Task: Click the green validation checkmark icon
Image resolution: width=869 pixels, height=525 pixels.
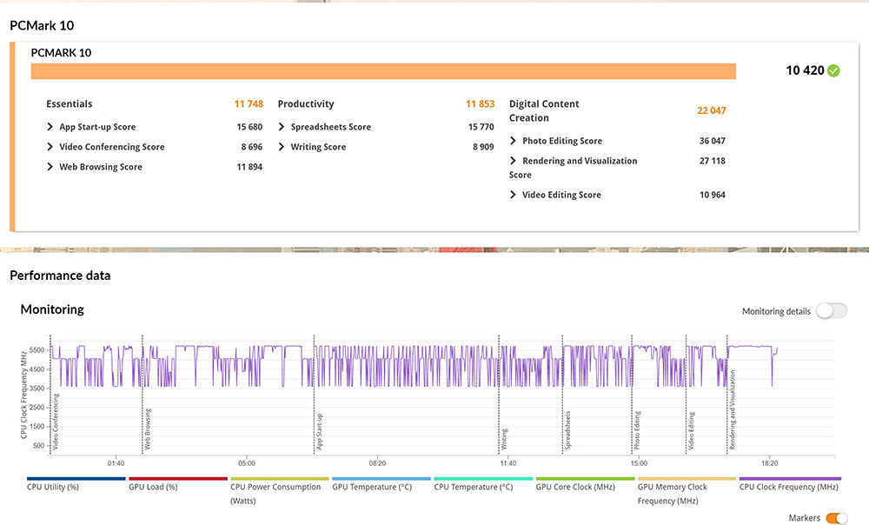Action: point(833,70)
